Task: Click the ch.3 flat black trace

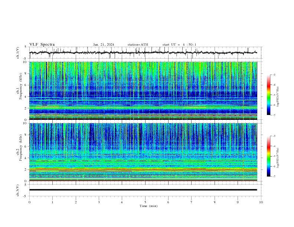Action: pos(143,190)
